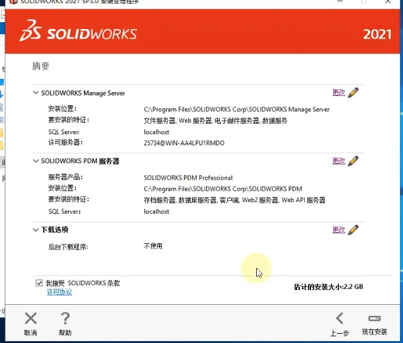
Task: Click the 帮助 button label
Action: click(65, 333)
